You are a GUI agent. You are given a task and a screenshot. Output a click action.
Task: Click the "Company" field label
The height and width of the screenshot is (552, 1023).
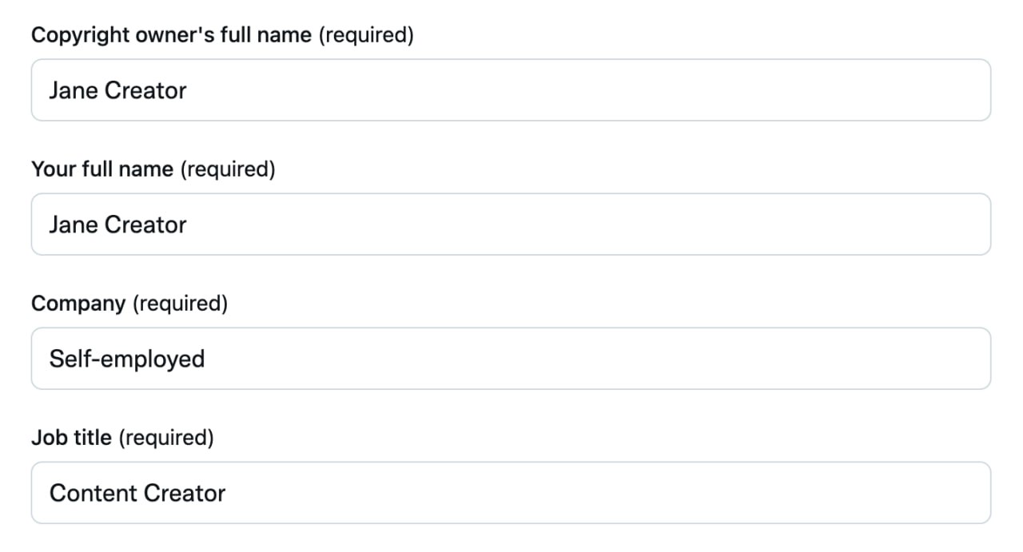pos(78,304)
